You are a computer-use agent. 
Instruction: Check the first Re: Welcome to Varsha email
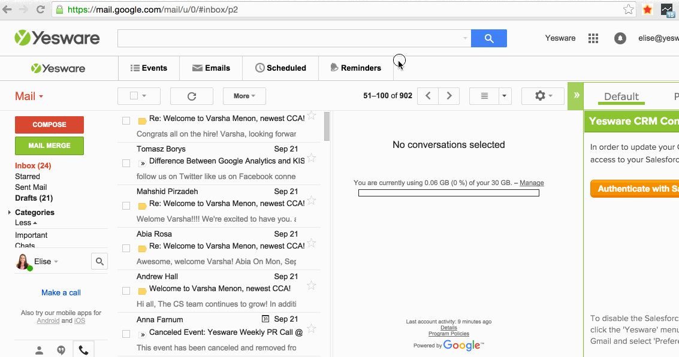[126, 121]
